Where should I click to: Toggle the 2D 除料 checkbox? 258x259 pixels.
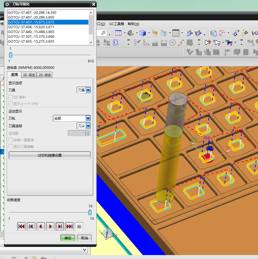pos(11,97)
